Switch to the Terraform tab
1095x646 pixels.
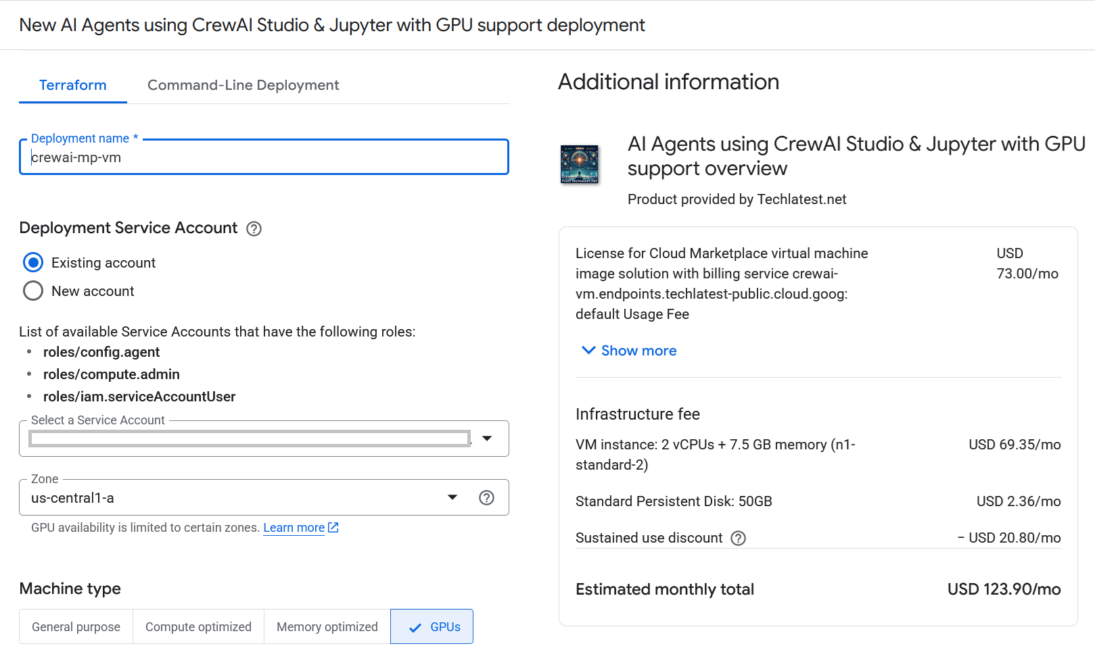73,85
